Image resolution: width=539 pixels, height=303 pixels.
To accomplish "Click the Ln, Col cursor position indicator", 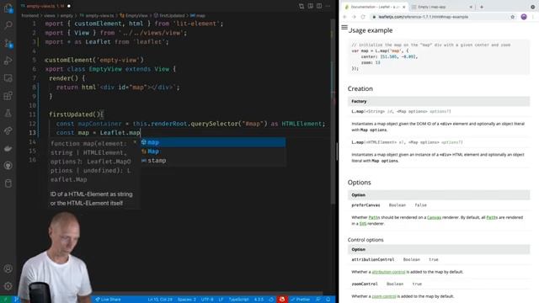I will pos(160,300).
